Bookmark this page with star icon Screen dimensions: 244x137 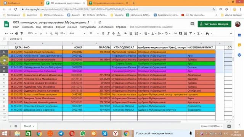point(213,9)
